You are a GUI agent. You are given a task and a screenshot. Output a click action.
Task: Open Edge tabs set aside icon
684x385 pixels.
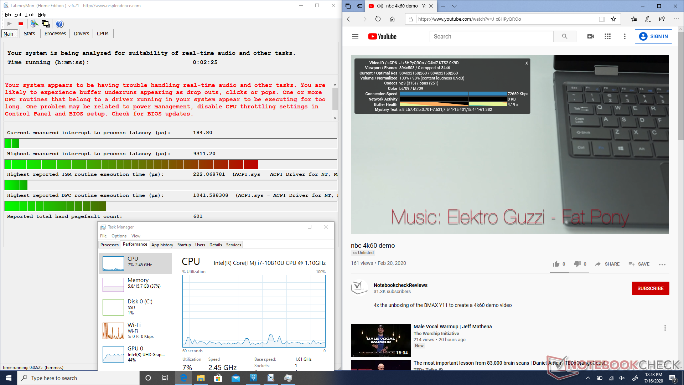coord(348,6)
